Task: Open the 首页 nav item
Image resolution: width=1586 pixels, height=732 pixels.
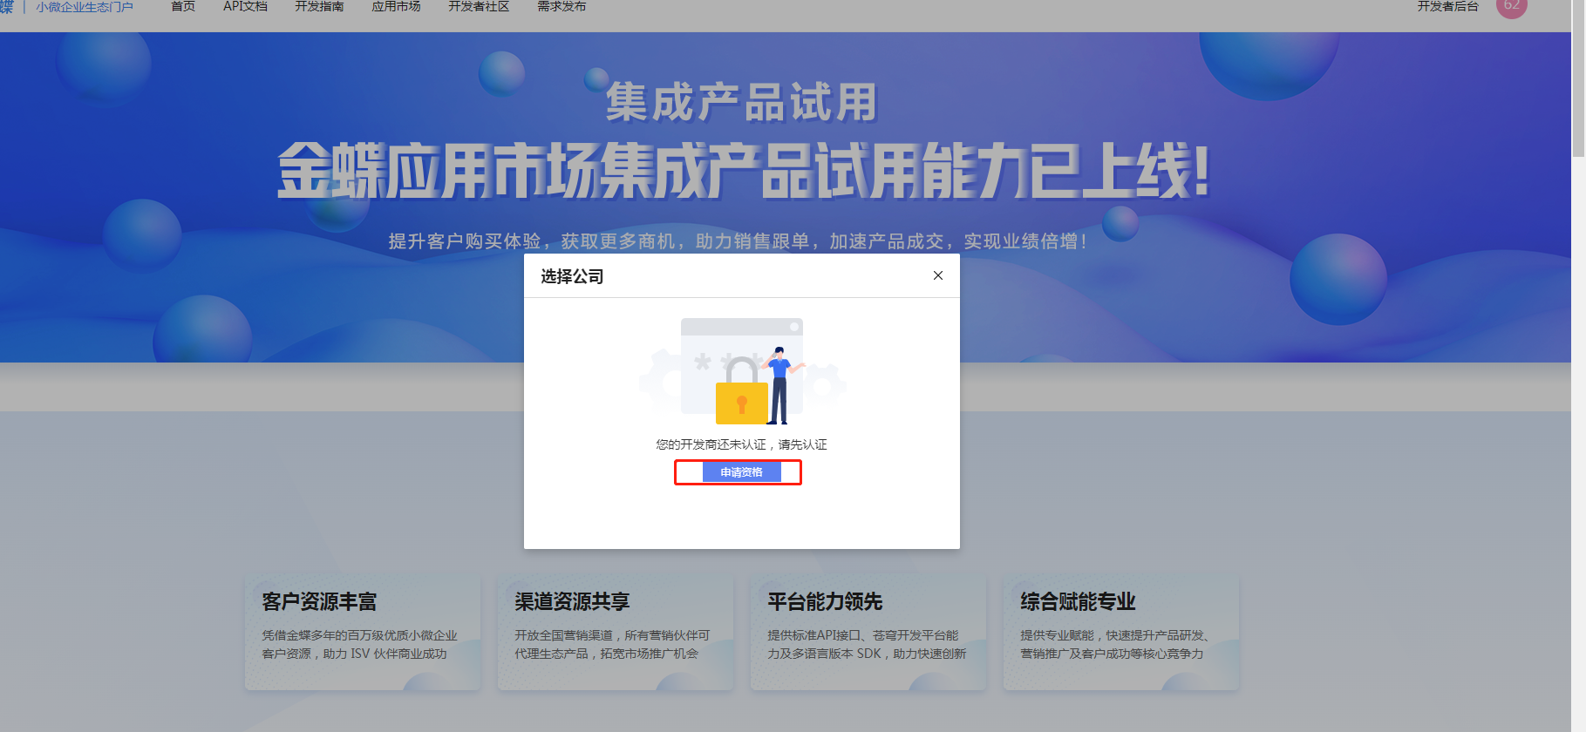Action: tap(183, 7)
